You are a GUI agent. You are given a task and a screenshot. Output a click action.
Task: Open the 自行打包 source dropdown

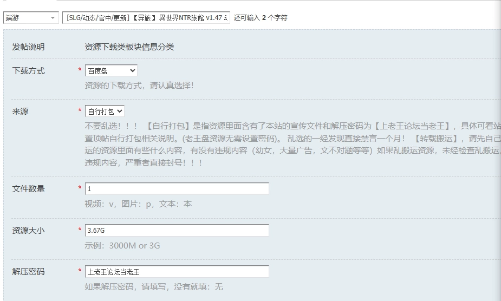pyautogui.click(x=105, y=111)
